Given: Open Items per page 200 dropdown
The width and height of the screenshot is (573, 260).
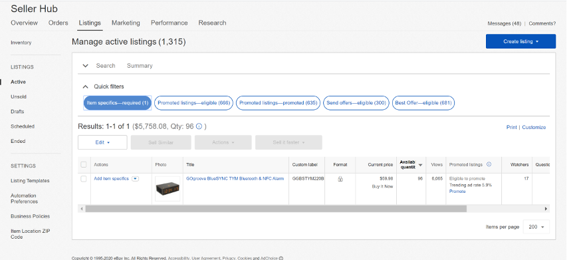Looking at the screenshot, I should (536, 227).
